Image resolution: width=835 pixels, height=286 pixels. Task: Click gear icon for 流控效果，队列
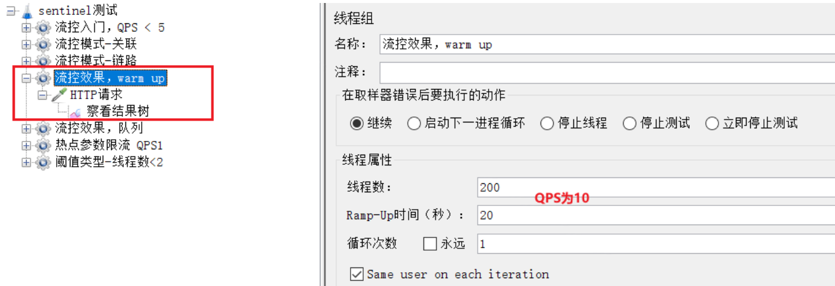tap(43, 128)
